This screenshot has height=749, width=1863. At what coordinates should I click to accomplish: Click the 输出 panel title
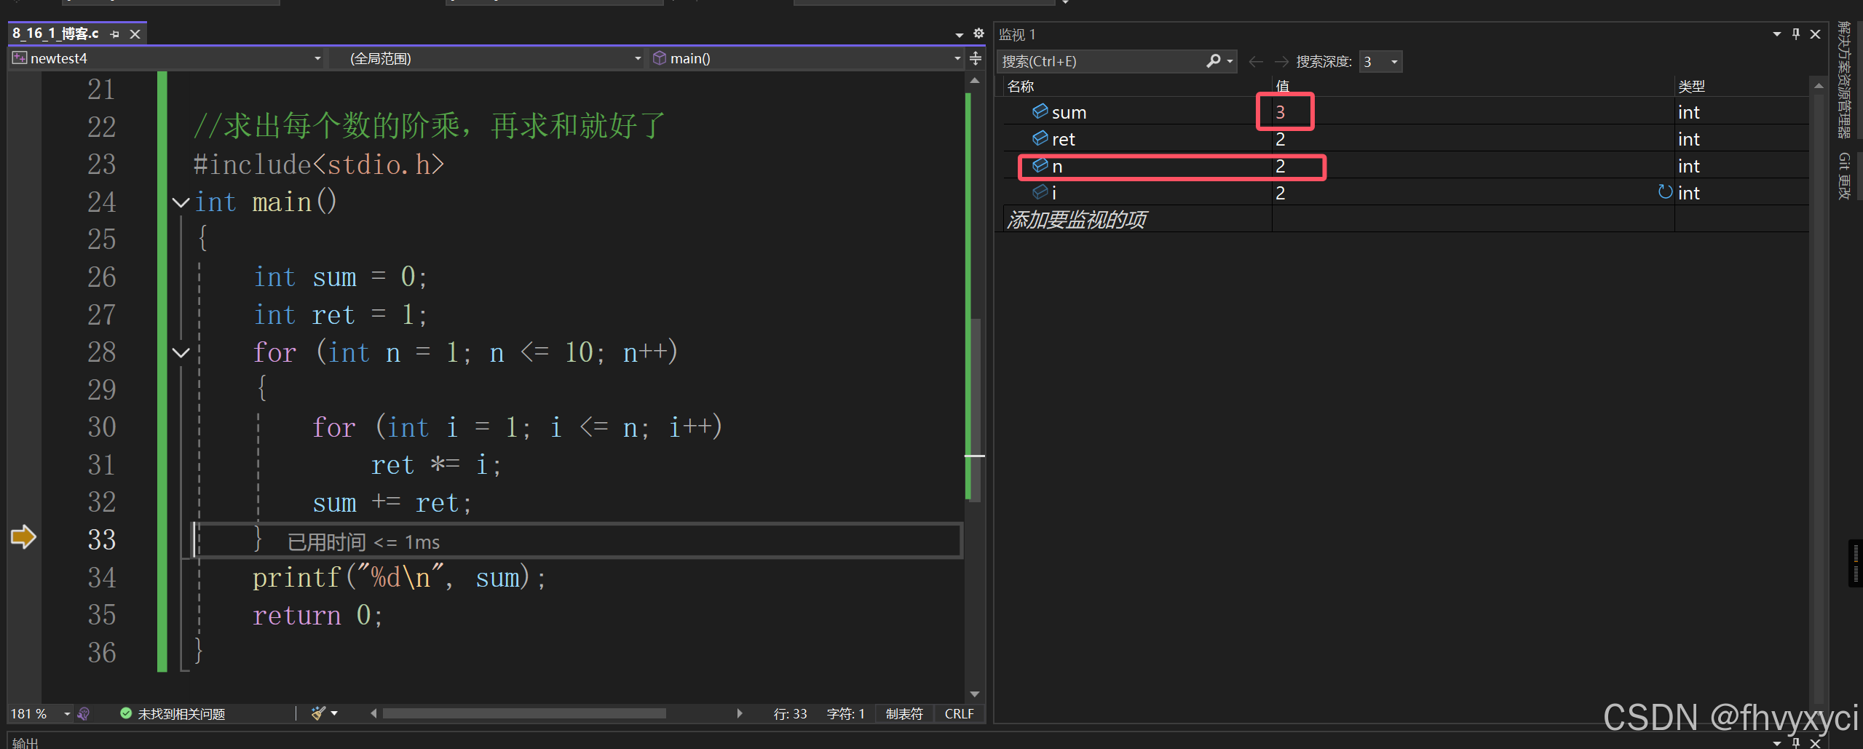25,742
